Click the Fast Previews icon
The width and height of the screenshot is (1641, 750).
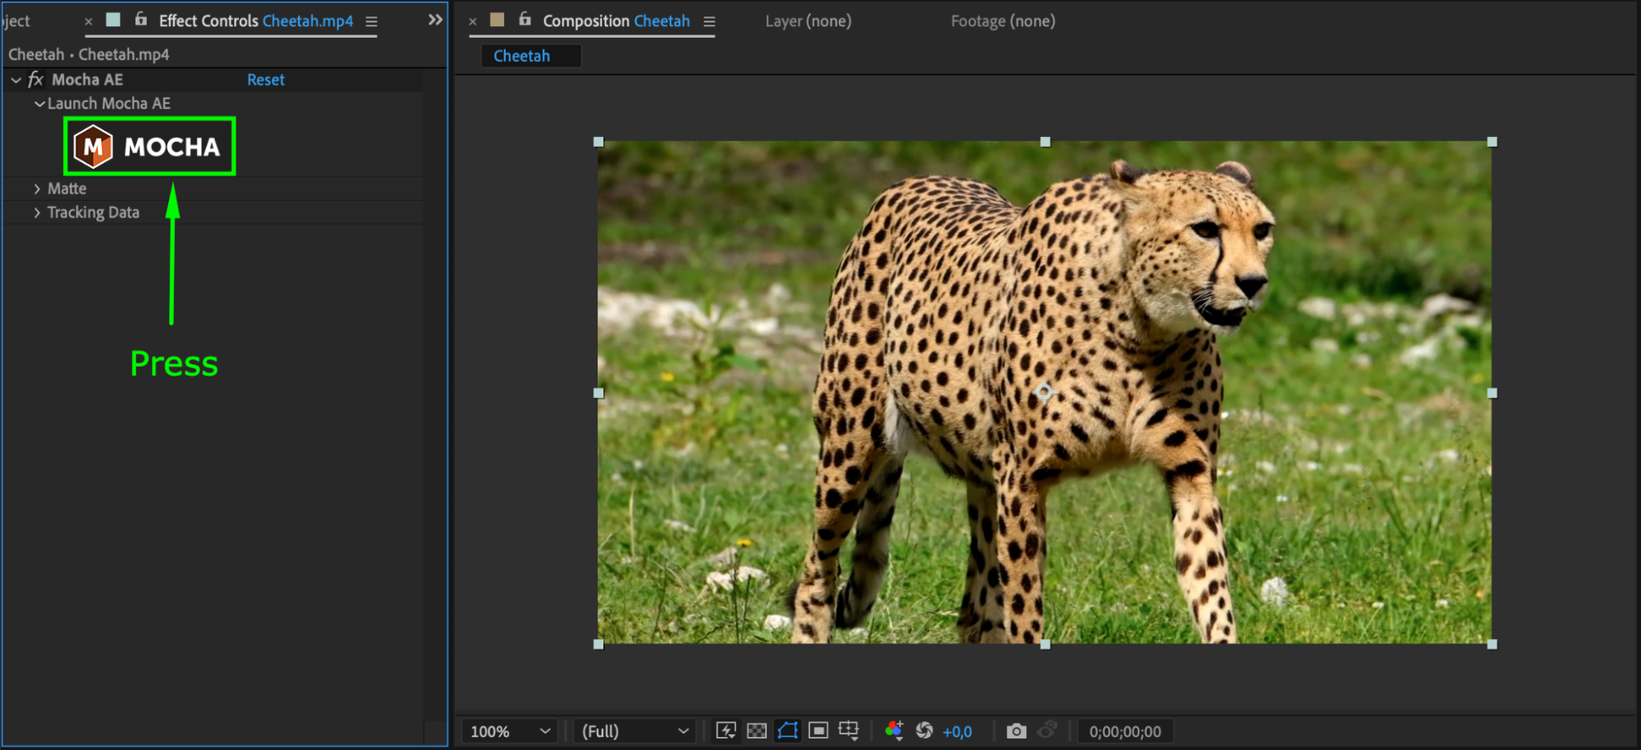click(726, 730)
